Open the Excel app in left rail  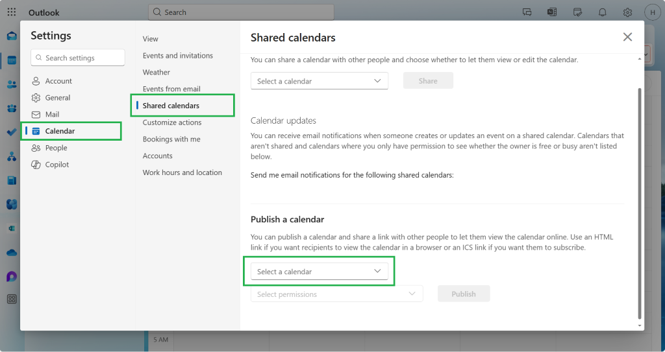[x=12, y=228]
